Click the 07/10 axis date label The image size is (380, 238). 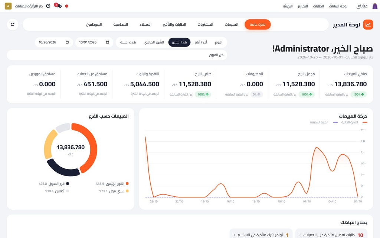click(307, 202)
